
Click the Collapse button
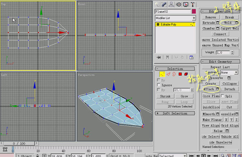pyautogui.click(x=230, y=84)
